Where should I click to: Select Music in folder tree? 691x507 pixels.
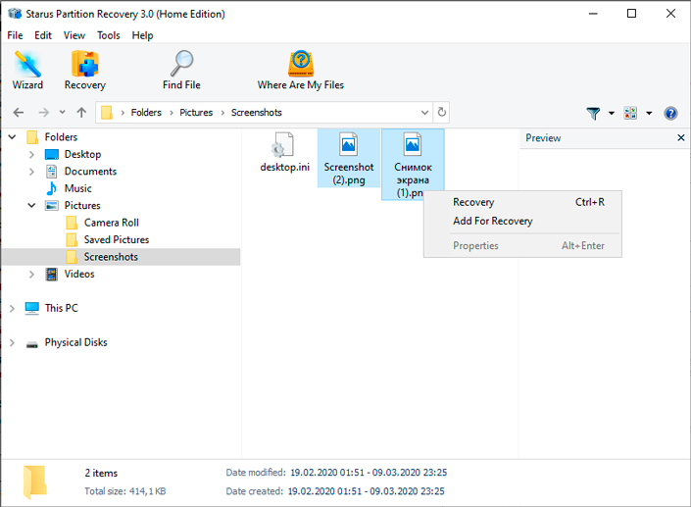[x=78, y=188]
